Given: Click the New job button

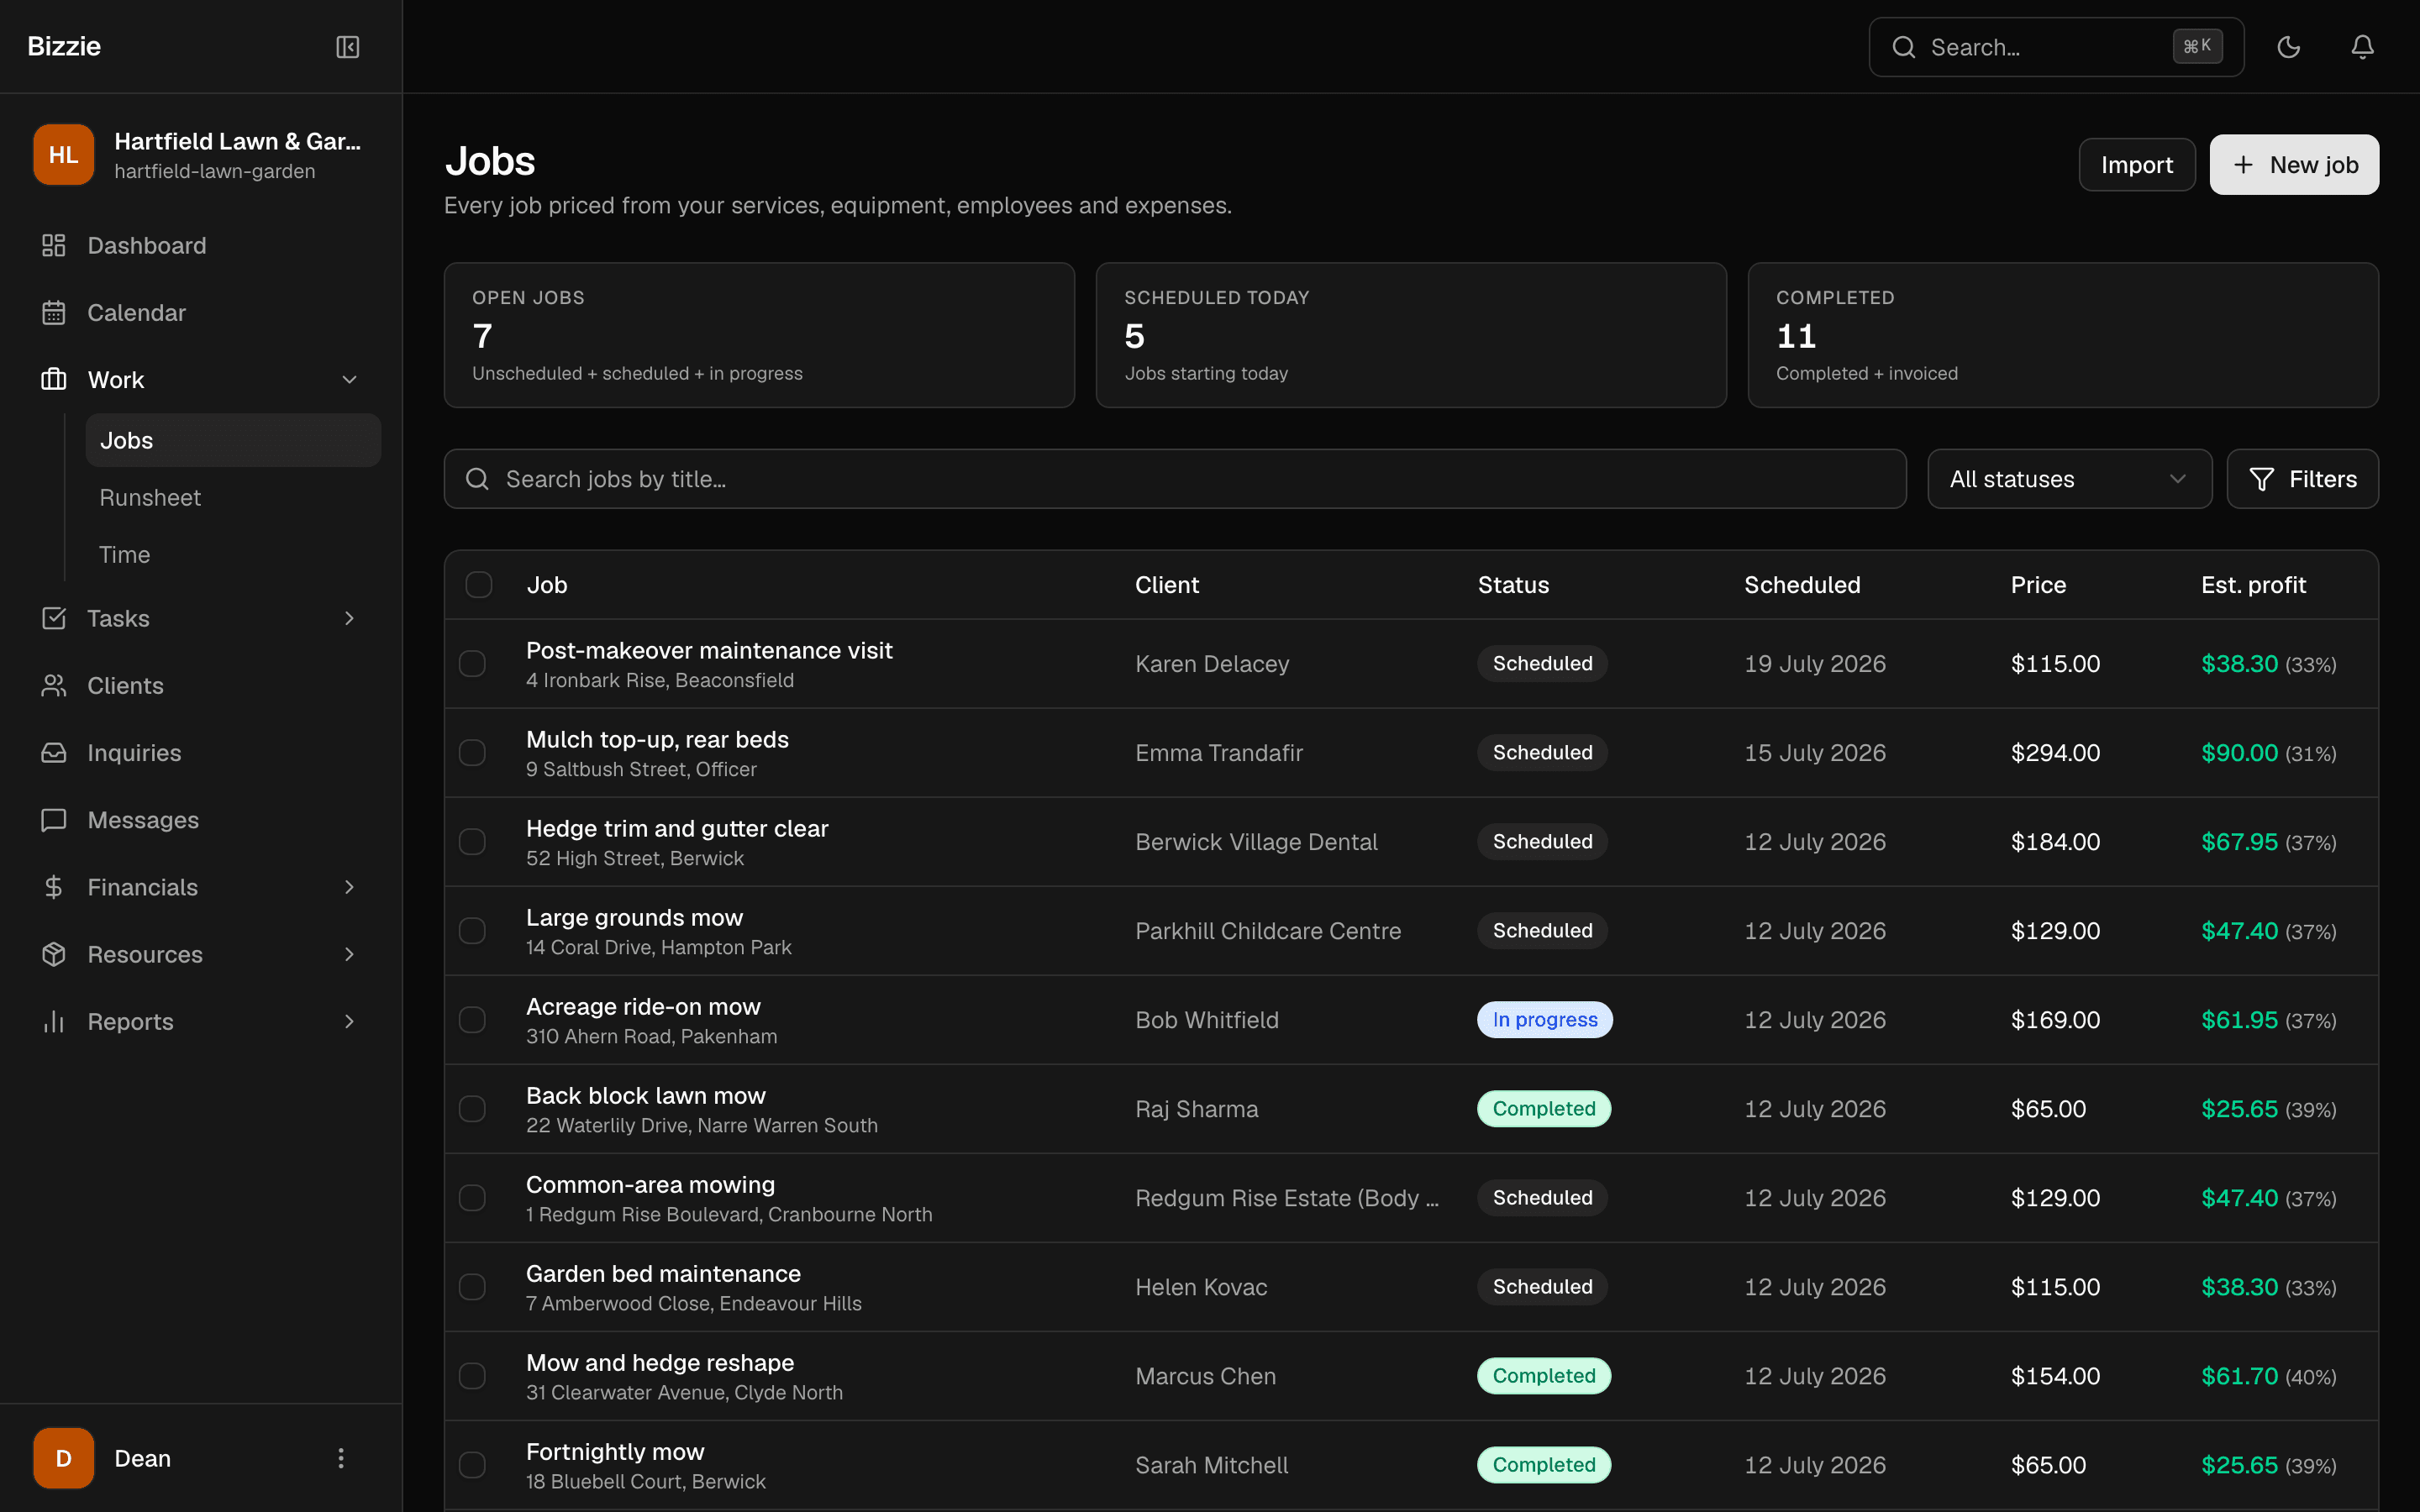Looking at the screenshot, I should tap(2294, 165).
